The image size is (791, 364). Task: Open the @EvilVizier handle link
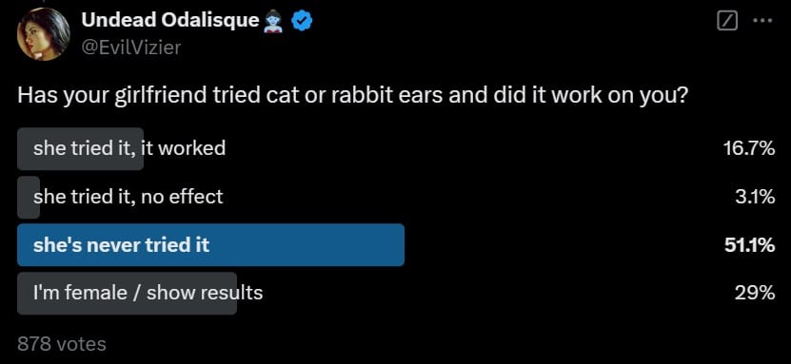pos(130,48)
